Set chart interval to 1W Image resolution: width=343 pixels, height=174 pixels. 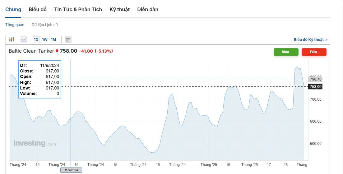pyautogui.click(x=45, y=40)
